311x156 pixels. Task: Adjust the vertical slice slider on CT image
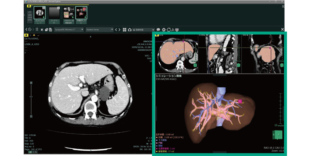(31, 97)
